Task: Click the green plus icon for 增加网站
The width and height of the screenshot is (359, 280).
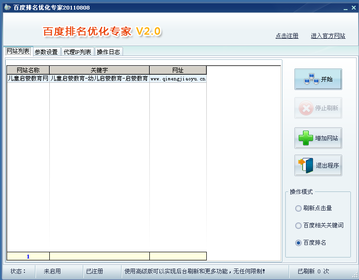Action: point(306,138)
